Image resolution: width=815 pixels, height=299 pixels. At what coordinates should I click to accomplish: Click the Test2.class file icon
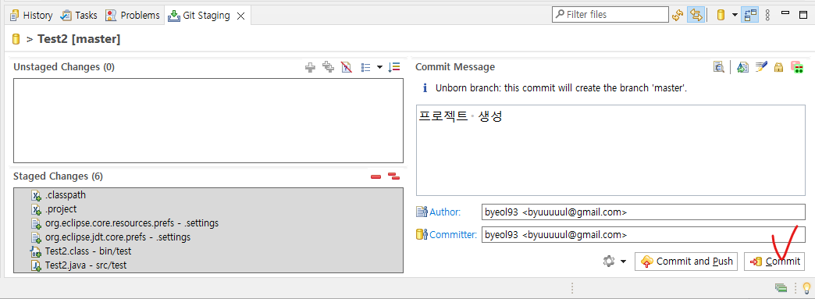(x=37, y=251)
